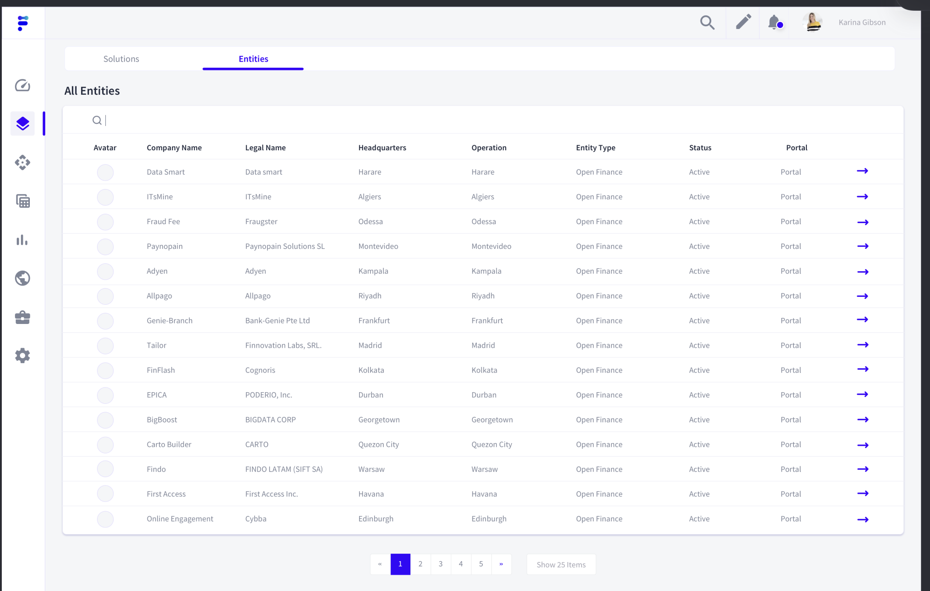Open Show 25 Items dropdown
930x591 pixels.
[561, 564]
